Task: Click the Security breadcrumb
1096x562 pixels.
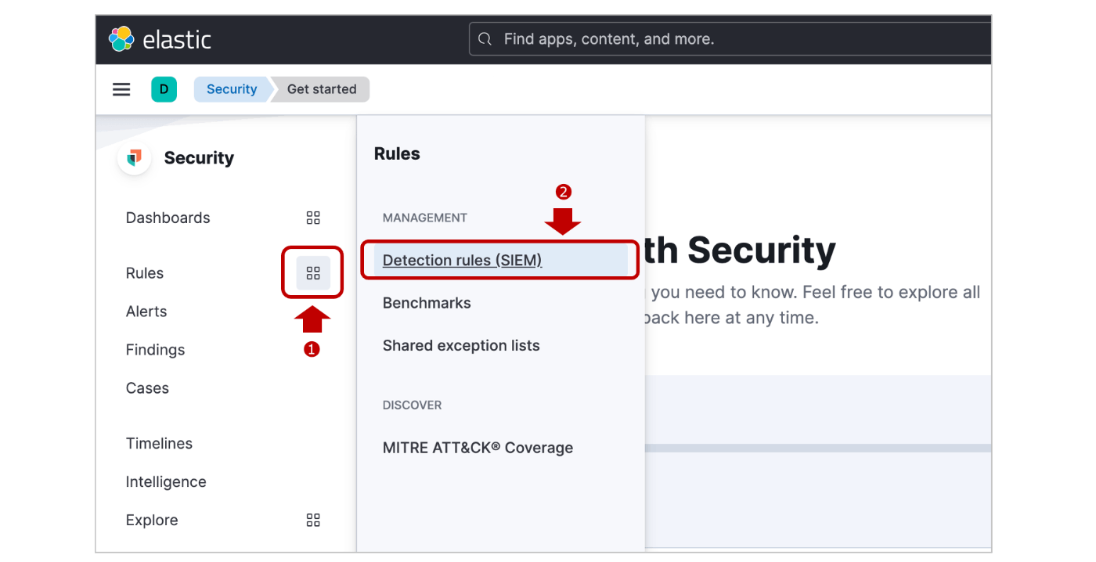Action: [232, 89]
